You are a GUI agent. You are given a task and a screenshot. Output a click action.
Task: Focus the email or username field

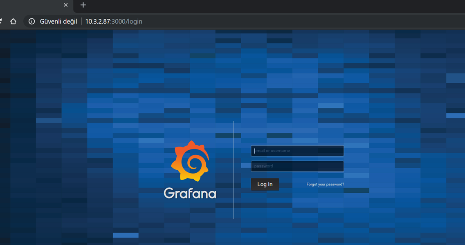[297, 151]
